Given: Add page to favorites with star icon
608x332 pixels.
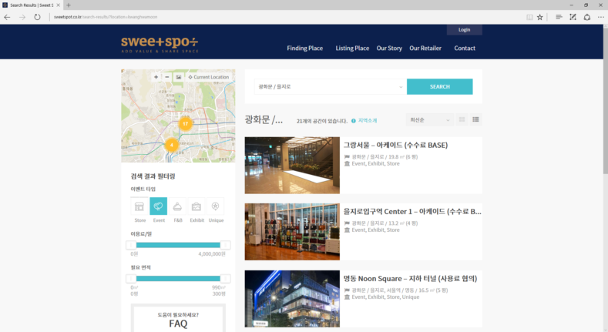Looking at the screenshot, I should pos(540,16).
